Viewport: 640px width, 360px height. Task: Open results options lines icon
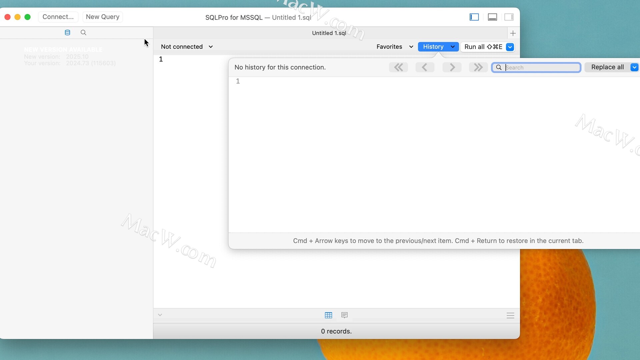pos(510,315)
